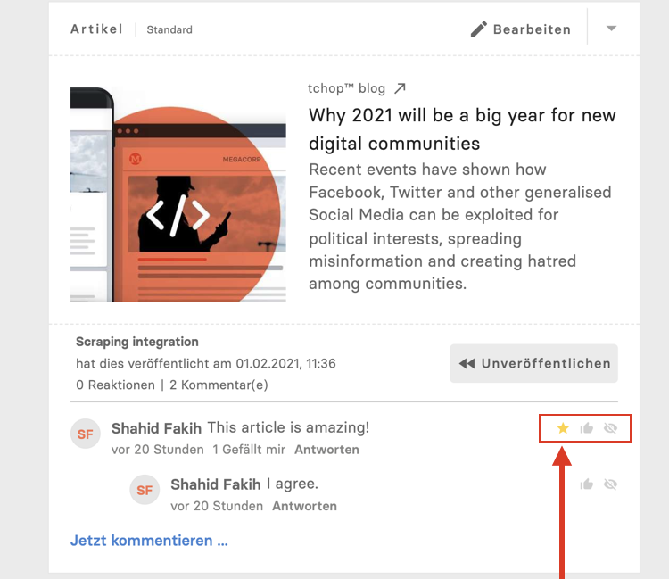Click the Artikel header label
Viewport: 669px width, 579px height.
[97, 29]
